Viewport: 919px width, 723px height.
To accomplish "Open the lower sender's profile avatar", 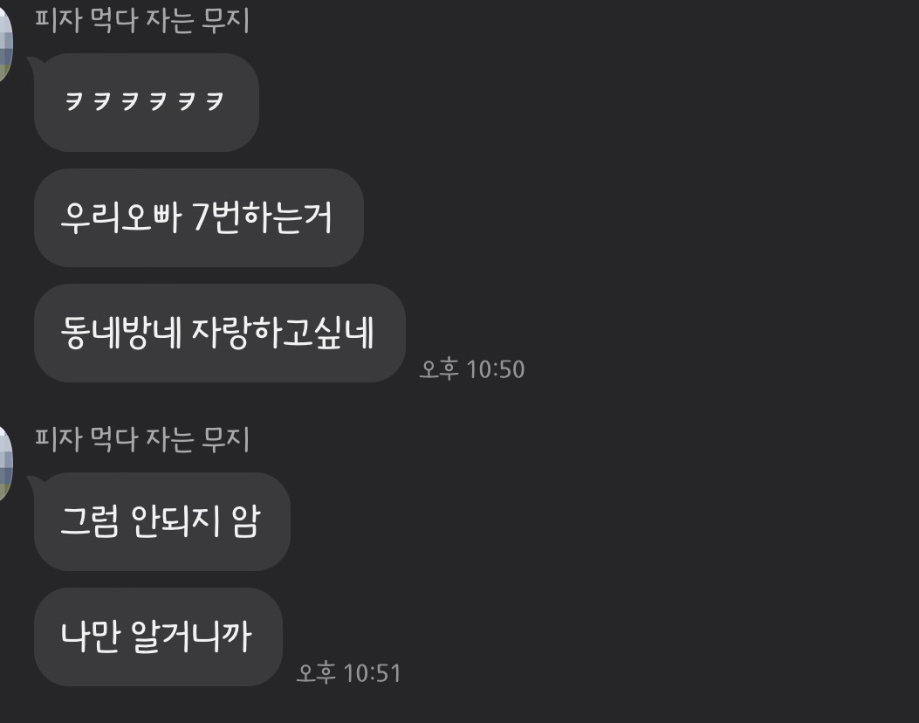I will click(x=5, y=465).
